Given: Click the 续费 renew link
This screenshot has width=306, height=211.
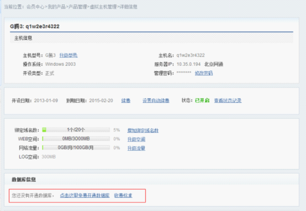Looking at the screenshot, I should coord(126,101).
